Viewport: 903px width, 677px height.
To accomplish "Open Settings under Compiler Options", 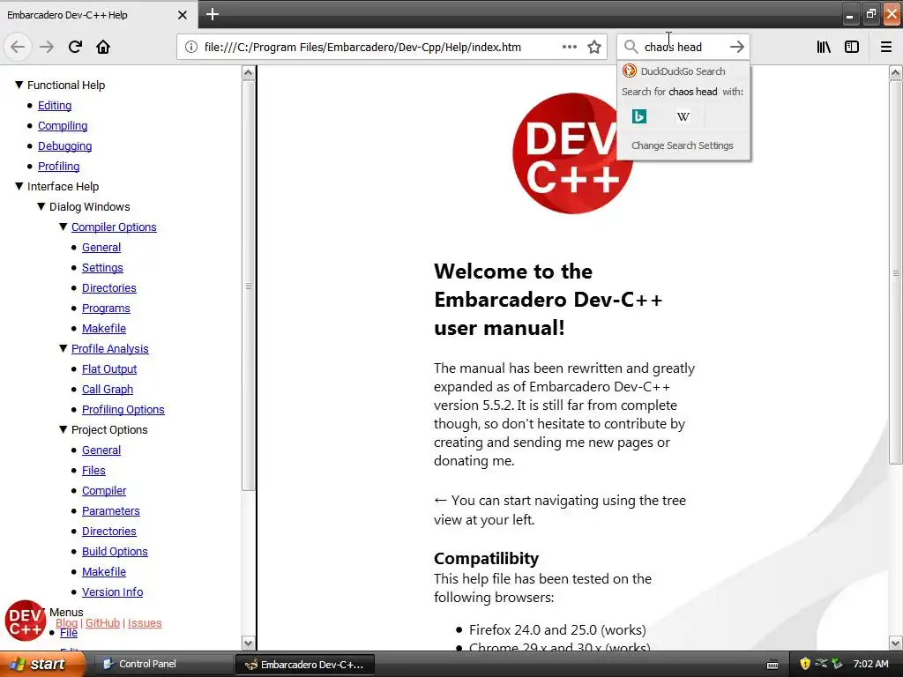I will click(x=102, y=267).
